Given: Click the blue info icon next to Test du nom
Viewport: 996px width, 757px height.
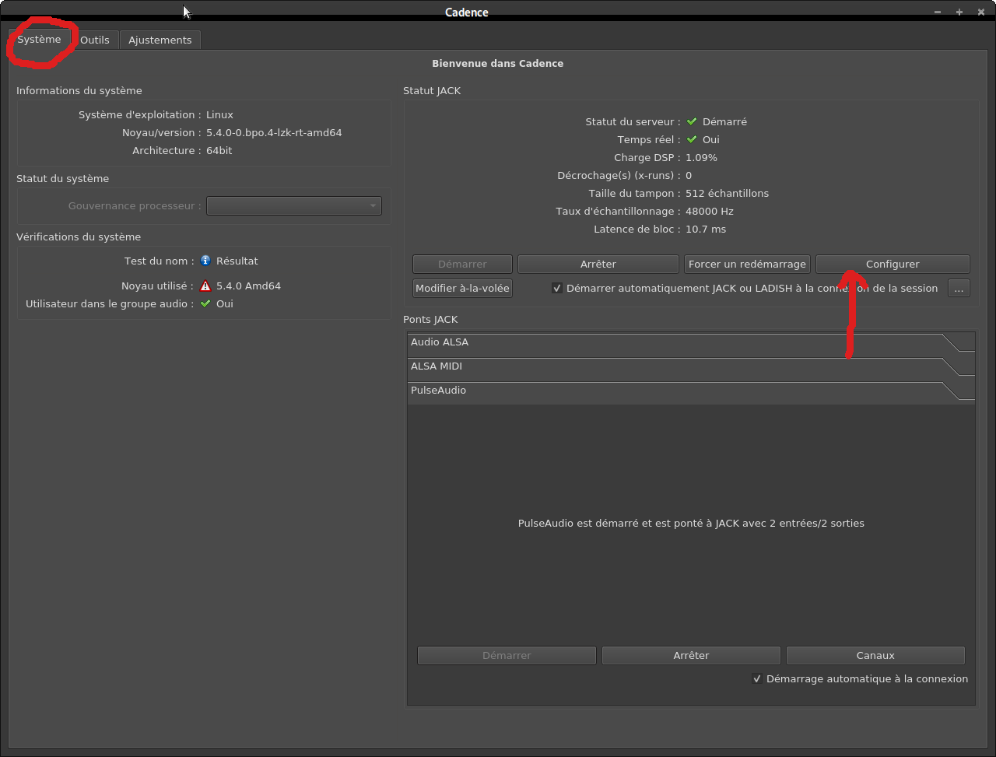Looking at the screenshot, I should (x=205, y=261).
